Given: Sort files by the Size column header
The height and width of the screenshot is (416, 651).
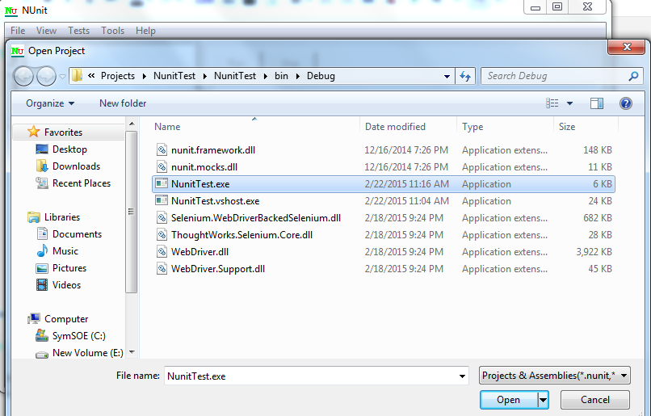Looking at the screenshot, I should 586,126.
